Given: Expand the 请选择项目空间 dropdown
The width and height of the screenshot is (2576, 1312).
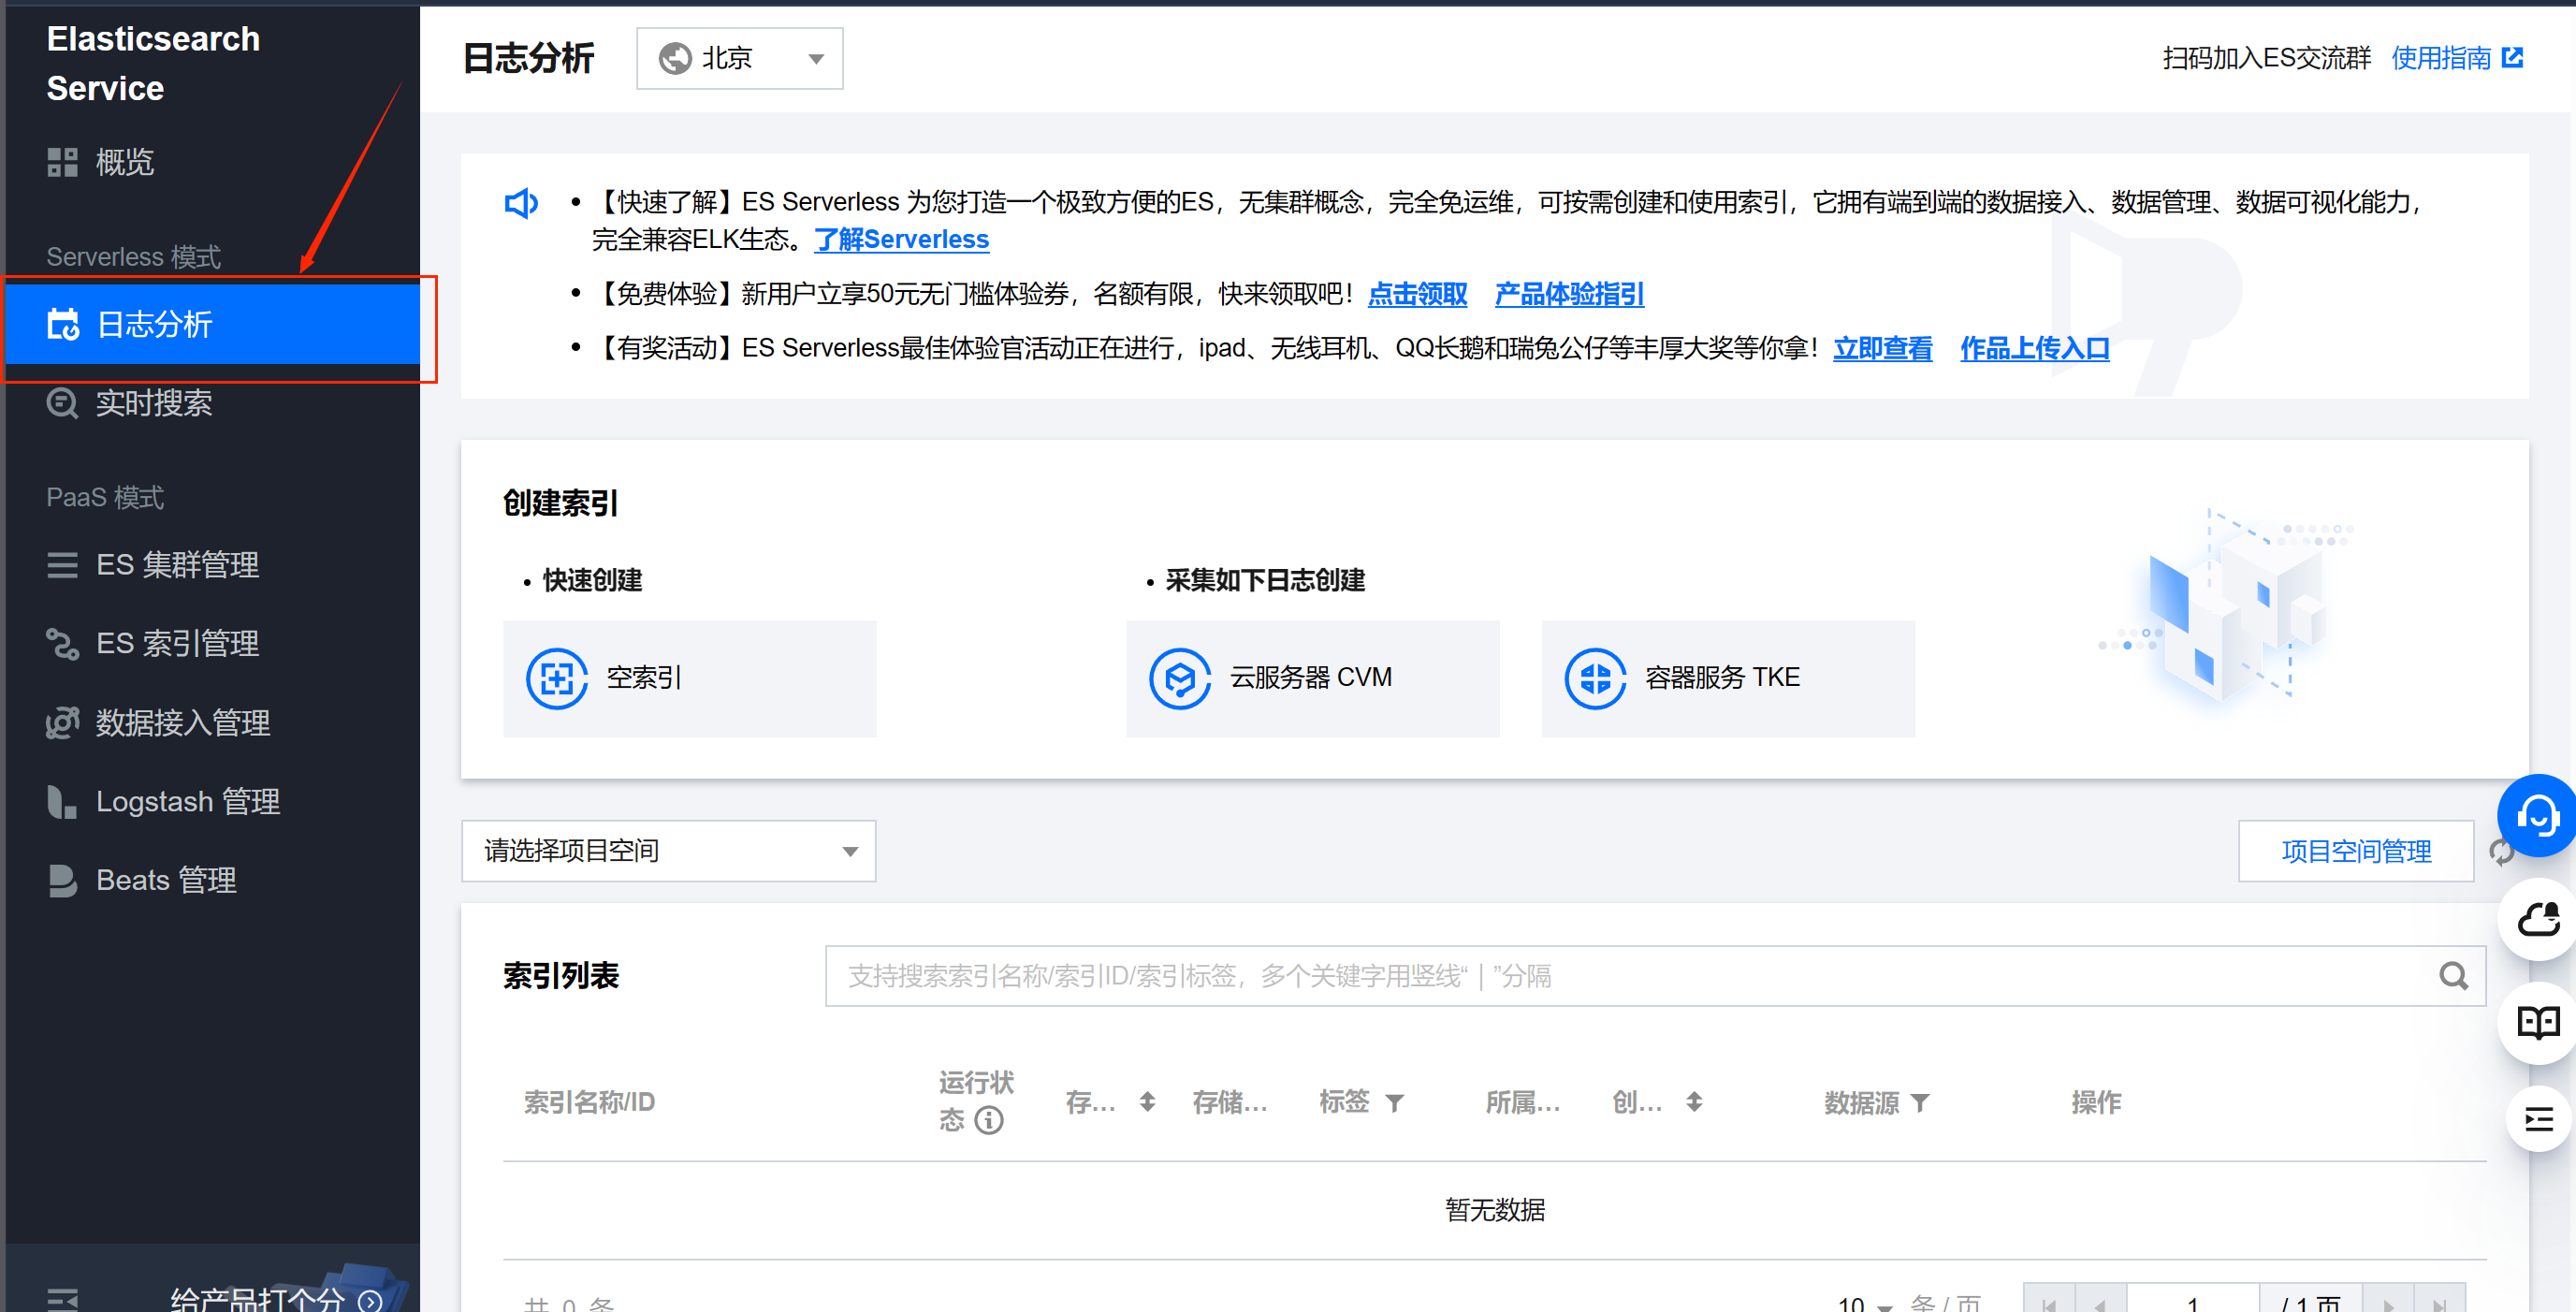Looking at the screenshot, I should click(668, 851).
